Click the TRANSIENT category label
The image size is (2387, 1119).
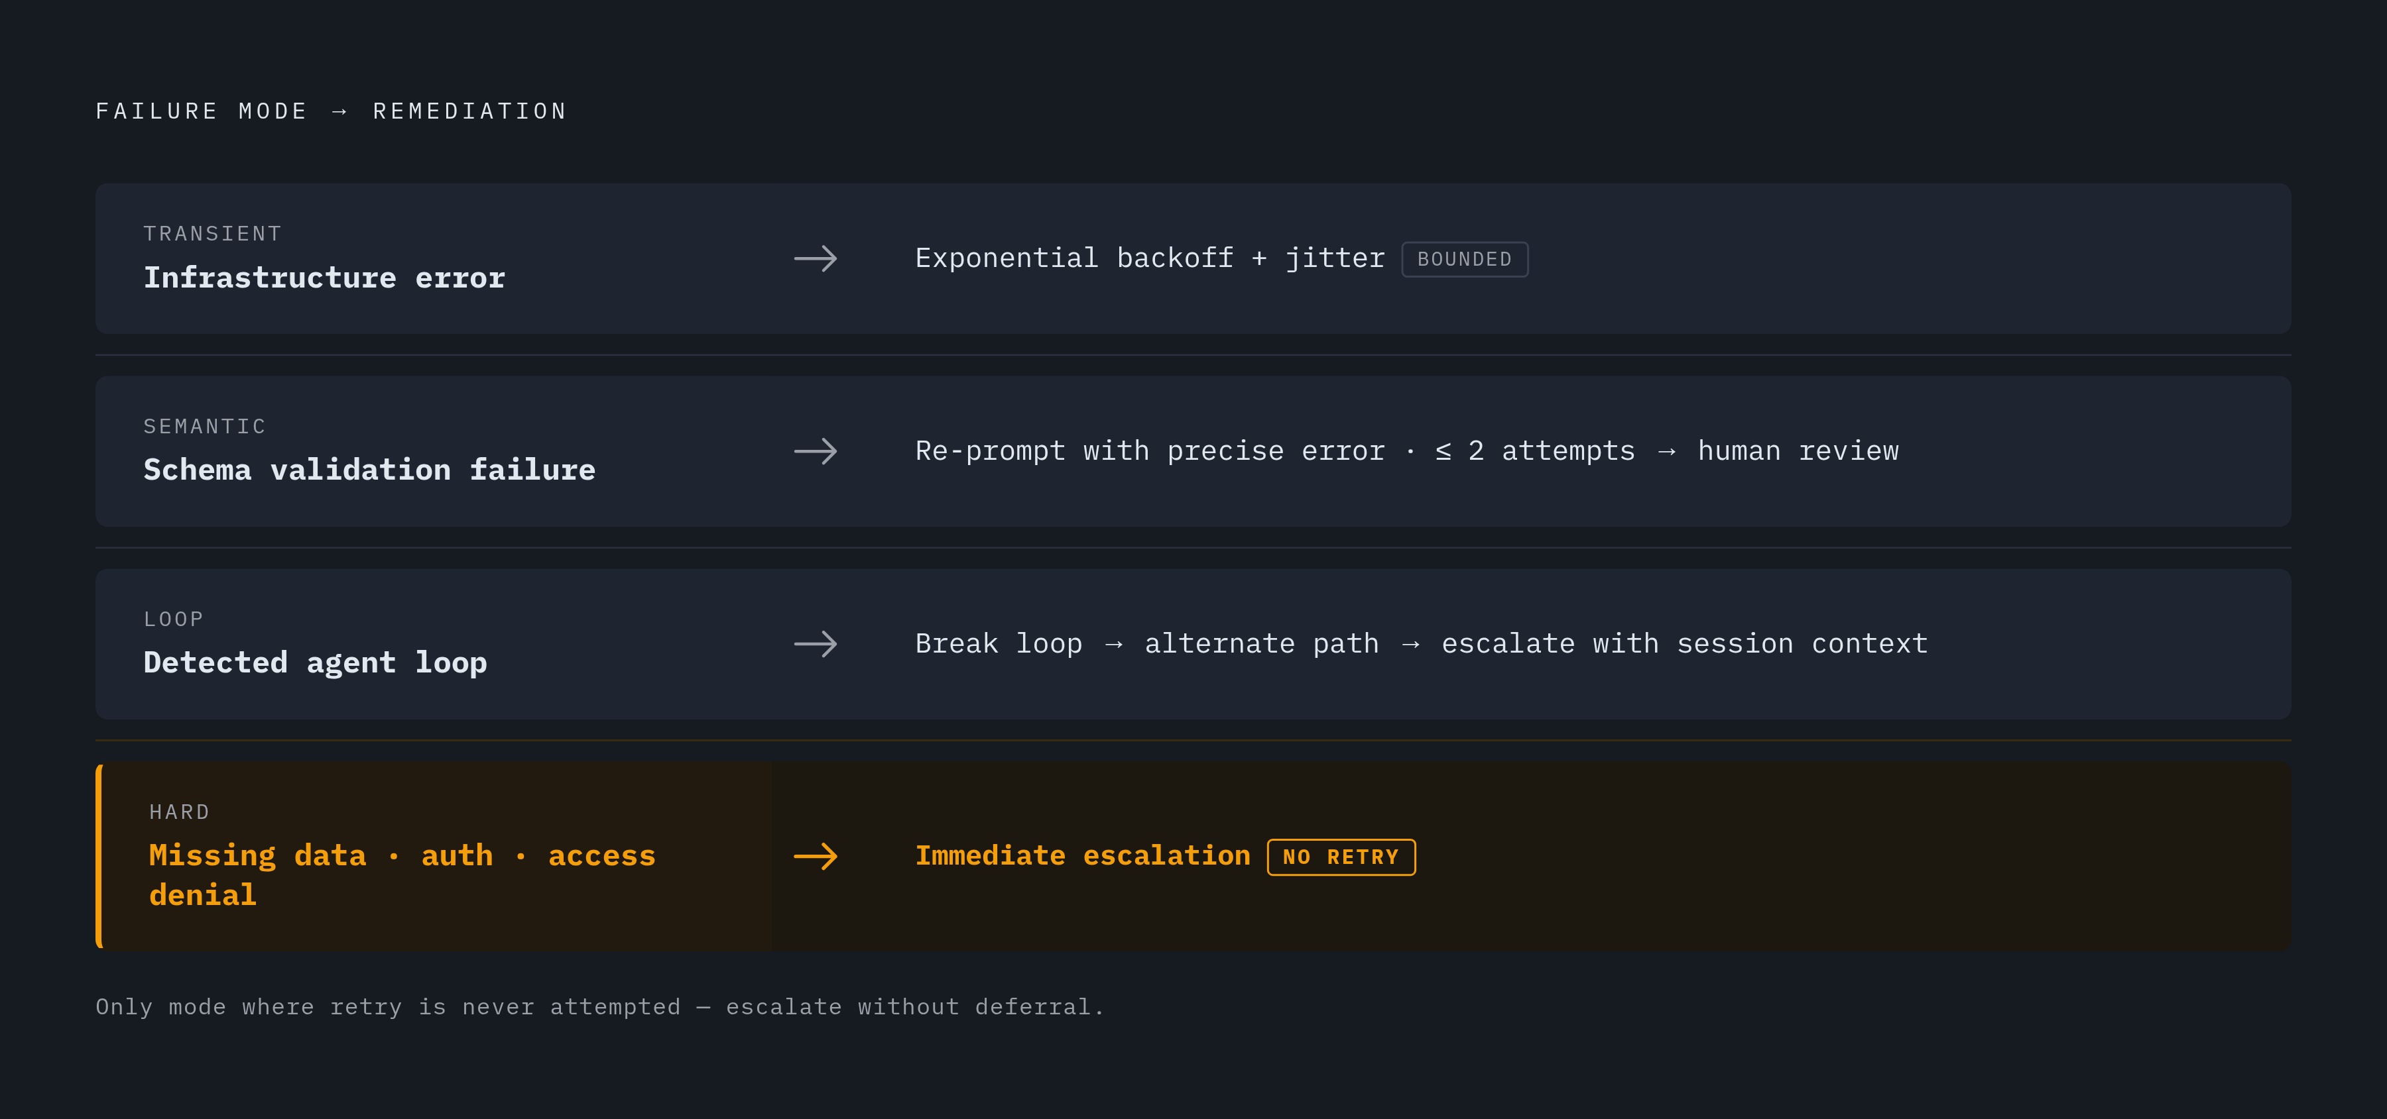[x=212, y=233]
